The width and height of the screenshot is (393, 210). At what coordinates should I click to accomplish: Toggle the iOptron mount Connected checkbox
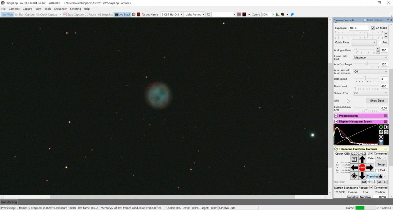371,154
